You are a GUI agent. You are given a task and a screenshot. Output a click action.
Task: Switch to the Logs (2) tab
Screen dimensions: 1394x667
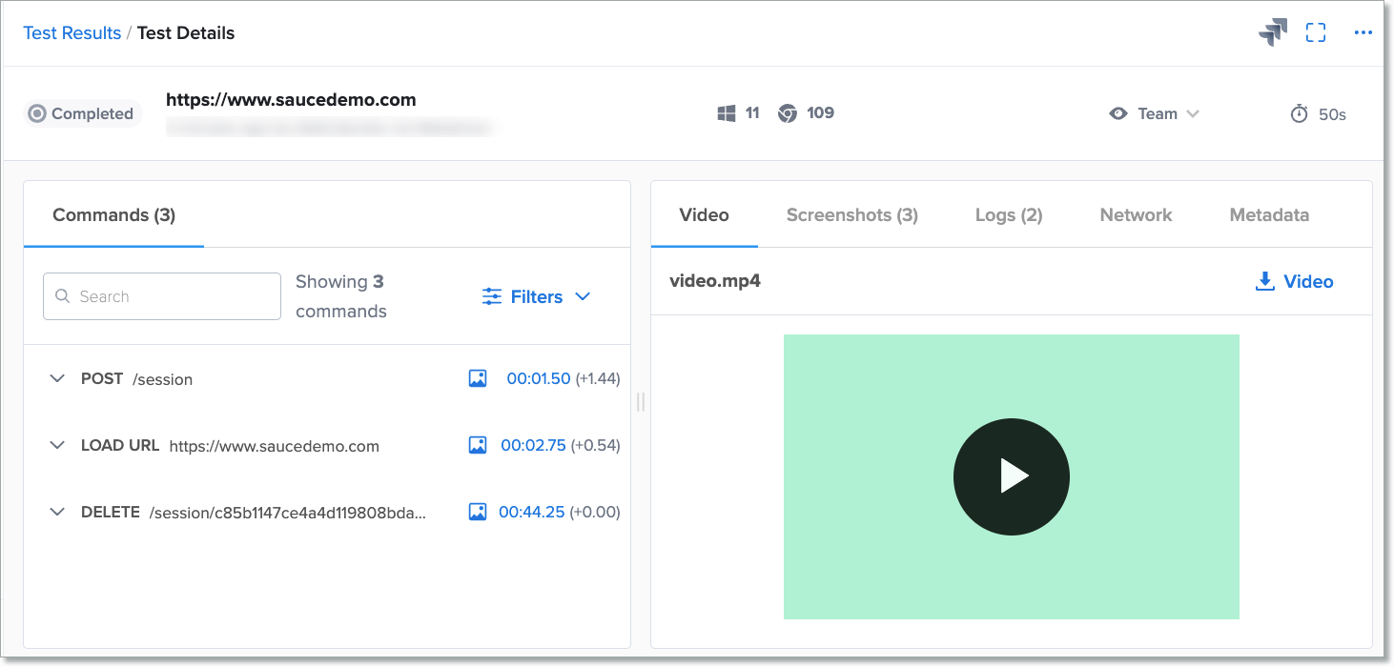pyautogui.click(x=1008, y=214)
